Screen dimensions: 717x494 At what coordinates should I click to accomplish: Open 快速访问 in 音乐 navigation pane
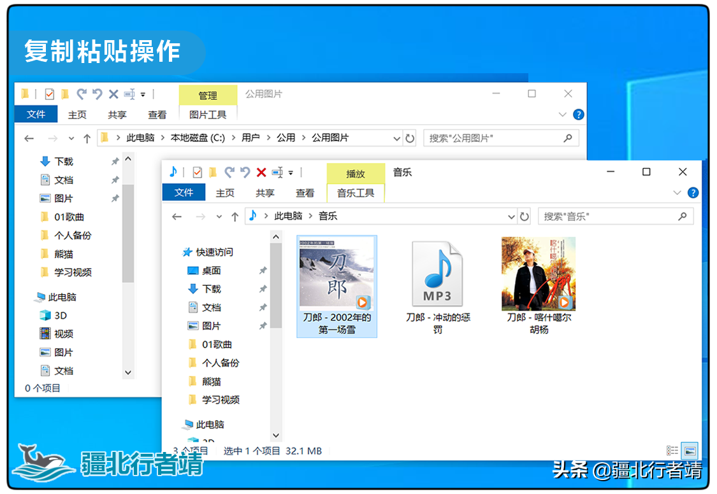click(x=208, y=252)
